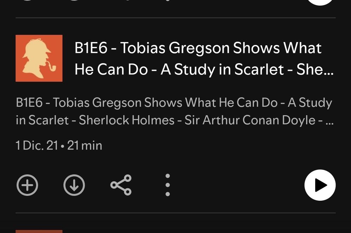Image resolution: width=351 pixels, height=233 pixels.
Task: Open the gray episode description text
Action: (x=174, y=111)
